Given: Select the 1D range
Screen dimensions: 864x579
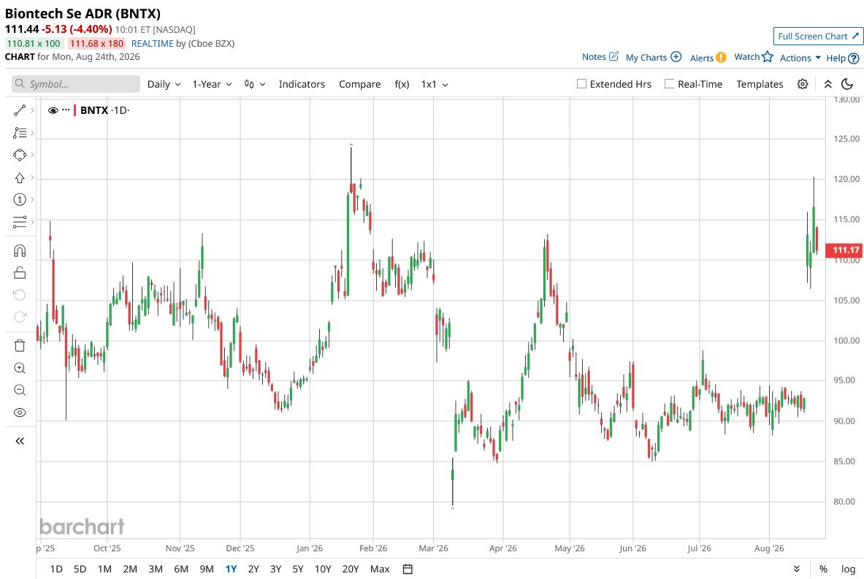Looking at the screenshot, I should 56,569.
